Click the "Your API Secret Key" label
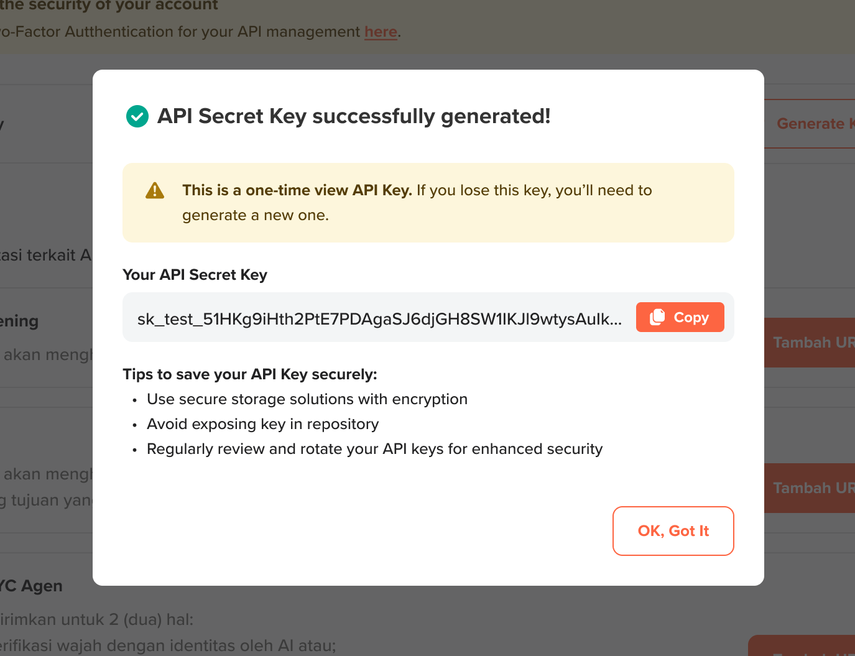This screenshot has height=656, width=855. [x=195, y=274]
